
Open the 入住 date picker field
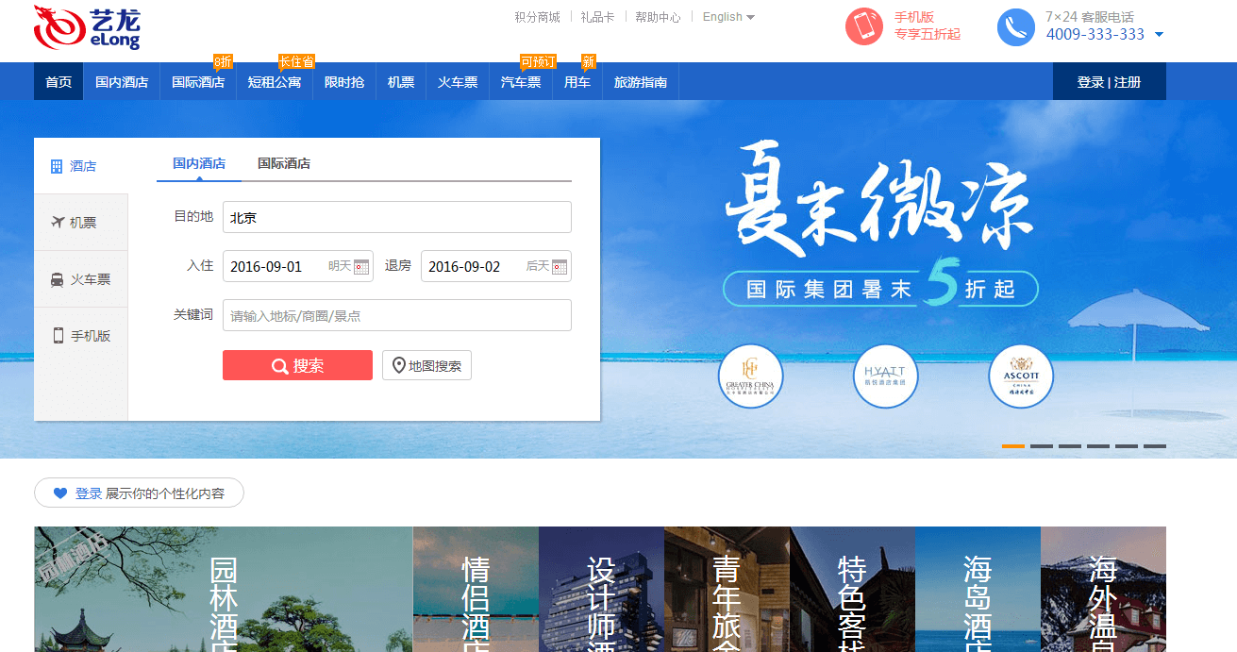coord(278,266)
